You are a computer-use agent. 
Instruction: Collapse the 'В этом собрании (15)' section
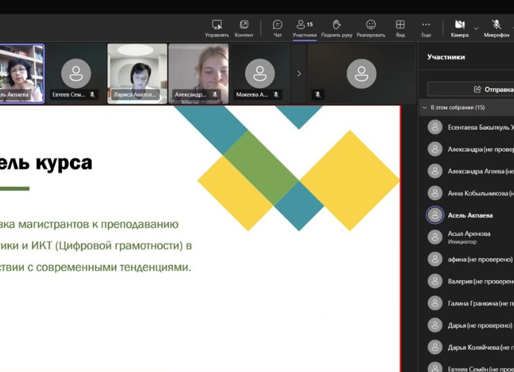(x=425, y=108)
